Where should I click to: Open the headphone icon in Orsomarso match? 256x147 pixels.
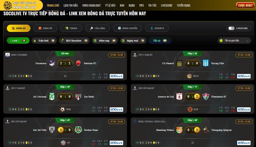[x=65, y=76]
